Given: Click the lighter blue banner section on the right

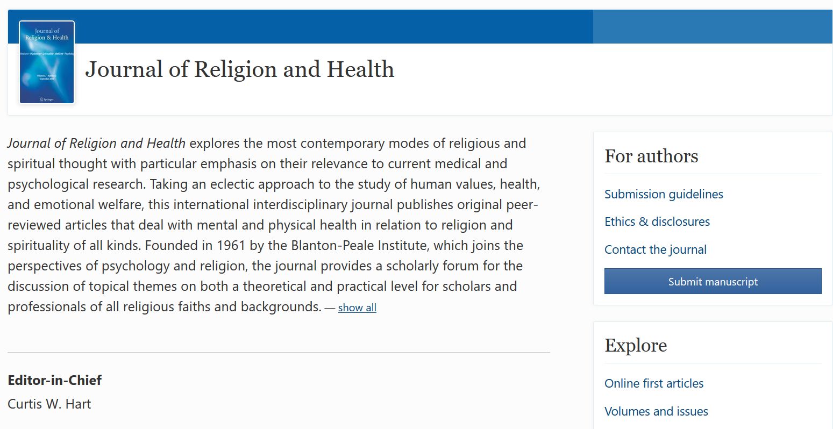Looking at the screenshot, I should point(712,26).
